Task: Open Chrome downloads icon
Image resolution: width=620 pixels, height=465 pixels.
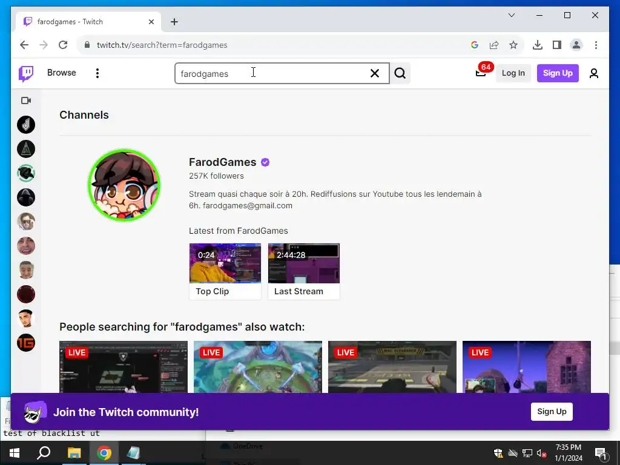Action: click(x=538, y=45)
